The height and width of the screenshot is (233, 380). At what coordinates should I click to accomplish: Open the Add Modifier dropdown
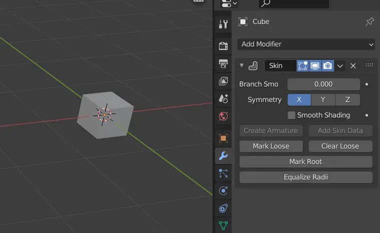click(x=306, y=44)
